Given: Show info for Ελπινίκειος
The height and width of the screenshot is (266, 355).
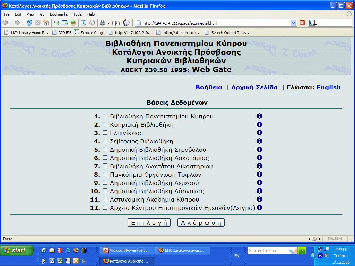Looking at the screenshot, I should 259,133.
